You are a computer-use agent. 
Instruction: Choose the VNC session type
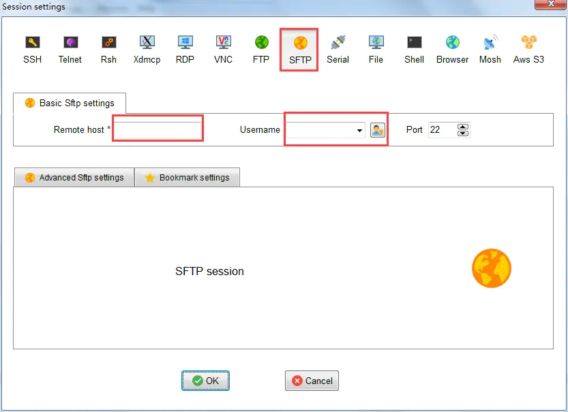223,48
